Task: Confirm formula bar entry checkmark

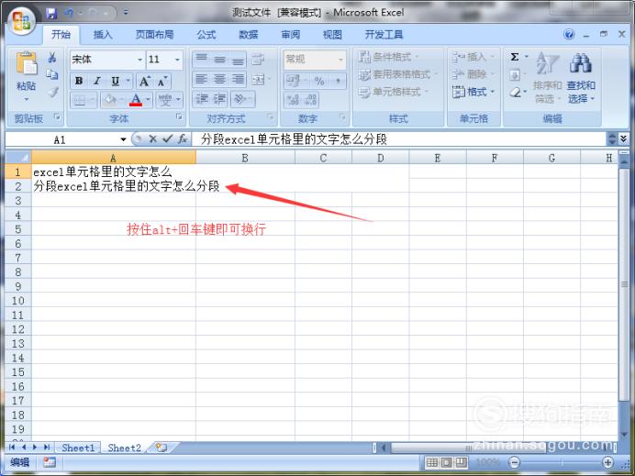Action: pos(167,139)
